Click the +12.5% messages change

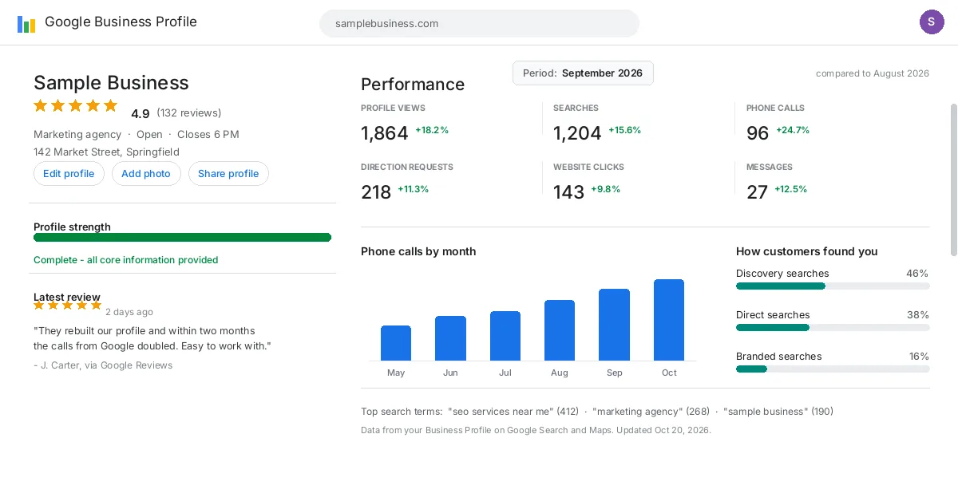(791, 189)
